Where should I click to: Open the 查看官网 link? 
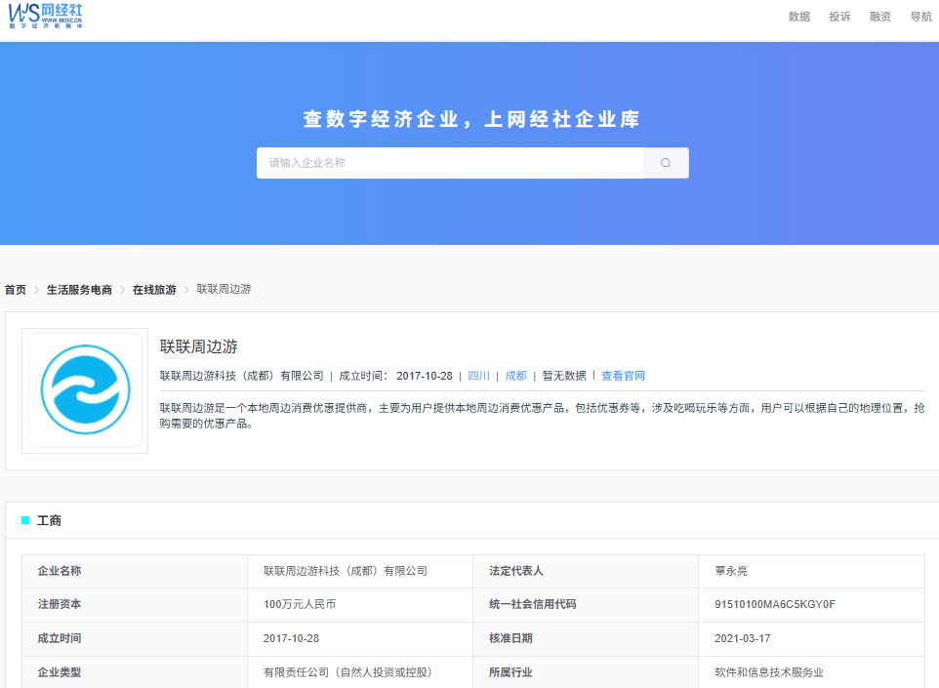(x=623, y=376)
